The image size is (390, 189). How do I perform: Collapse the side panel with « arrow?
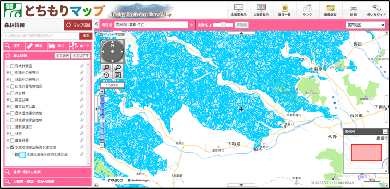point(97,24)
